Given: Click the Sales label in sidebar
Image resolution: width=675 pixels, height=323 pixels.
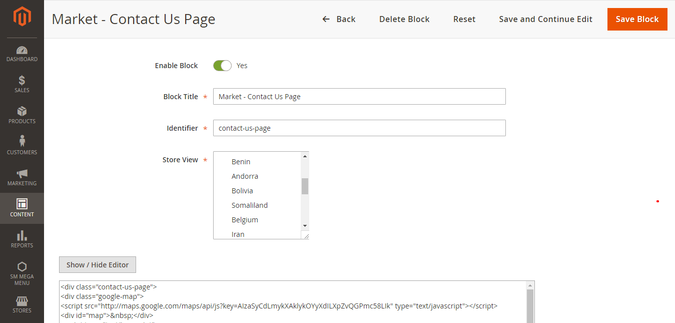Looking at the screenshot, I should click(x=22, y=90).
